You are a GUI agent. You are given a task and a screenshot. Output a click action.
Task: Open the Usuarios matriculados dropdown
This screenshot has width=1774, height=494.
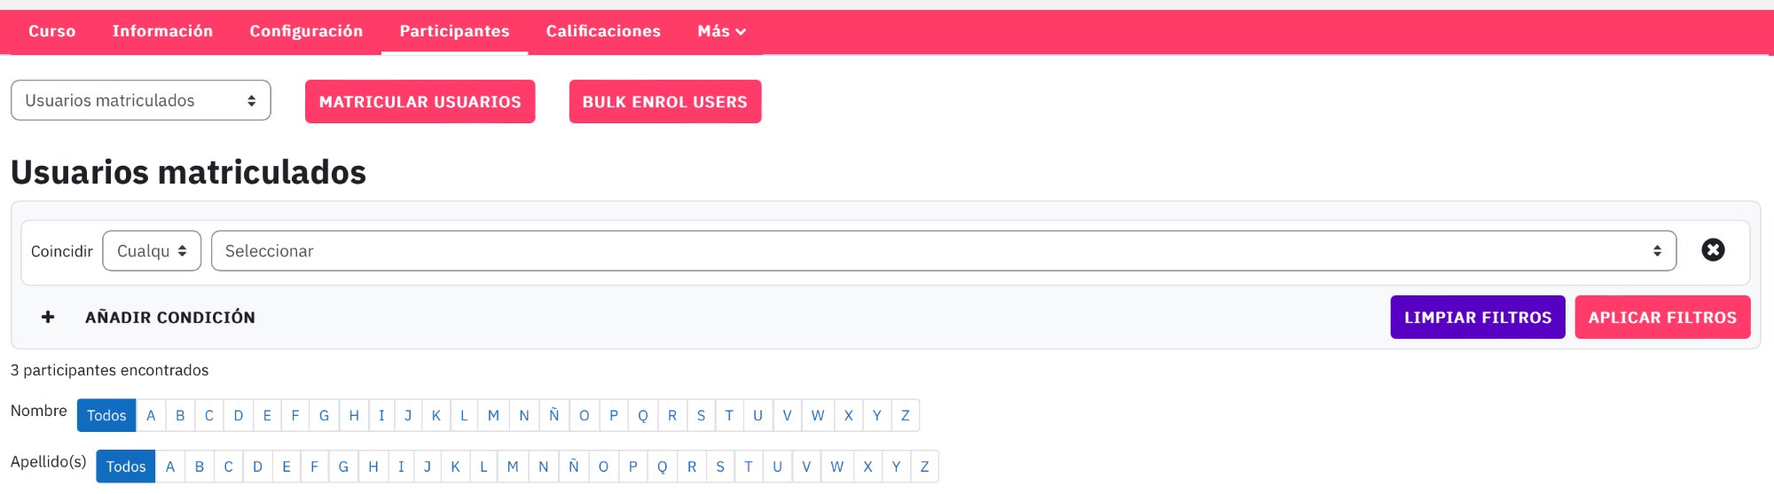tap(140, 100)
